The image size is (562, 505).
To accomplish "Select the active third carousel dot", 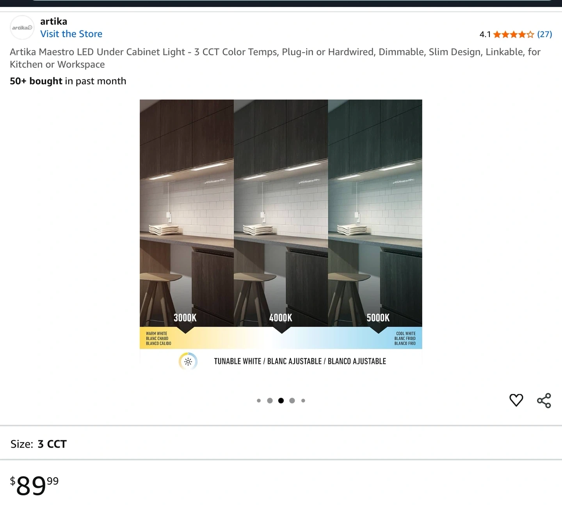I will (281, 400).
